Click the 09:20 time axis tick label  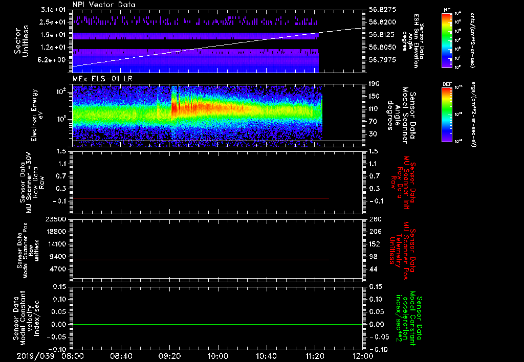169,356
